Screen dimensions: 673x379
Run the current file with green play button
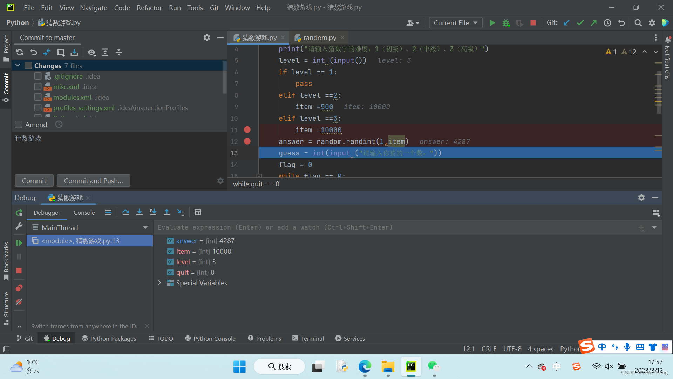pos(492,23)
